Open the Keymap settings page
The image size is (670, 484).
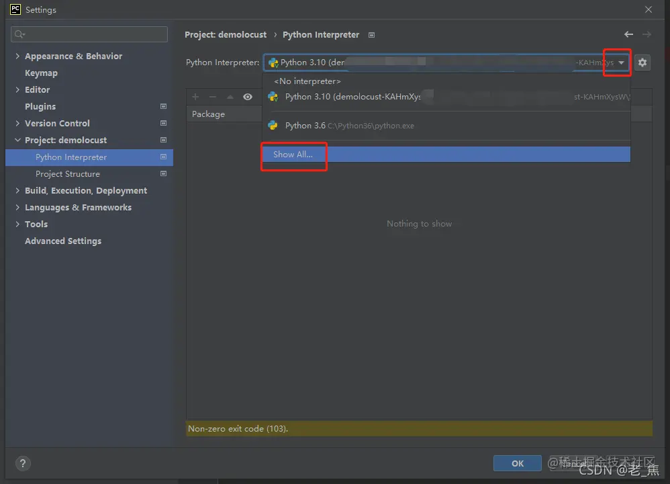(x=41, y=73)
